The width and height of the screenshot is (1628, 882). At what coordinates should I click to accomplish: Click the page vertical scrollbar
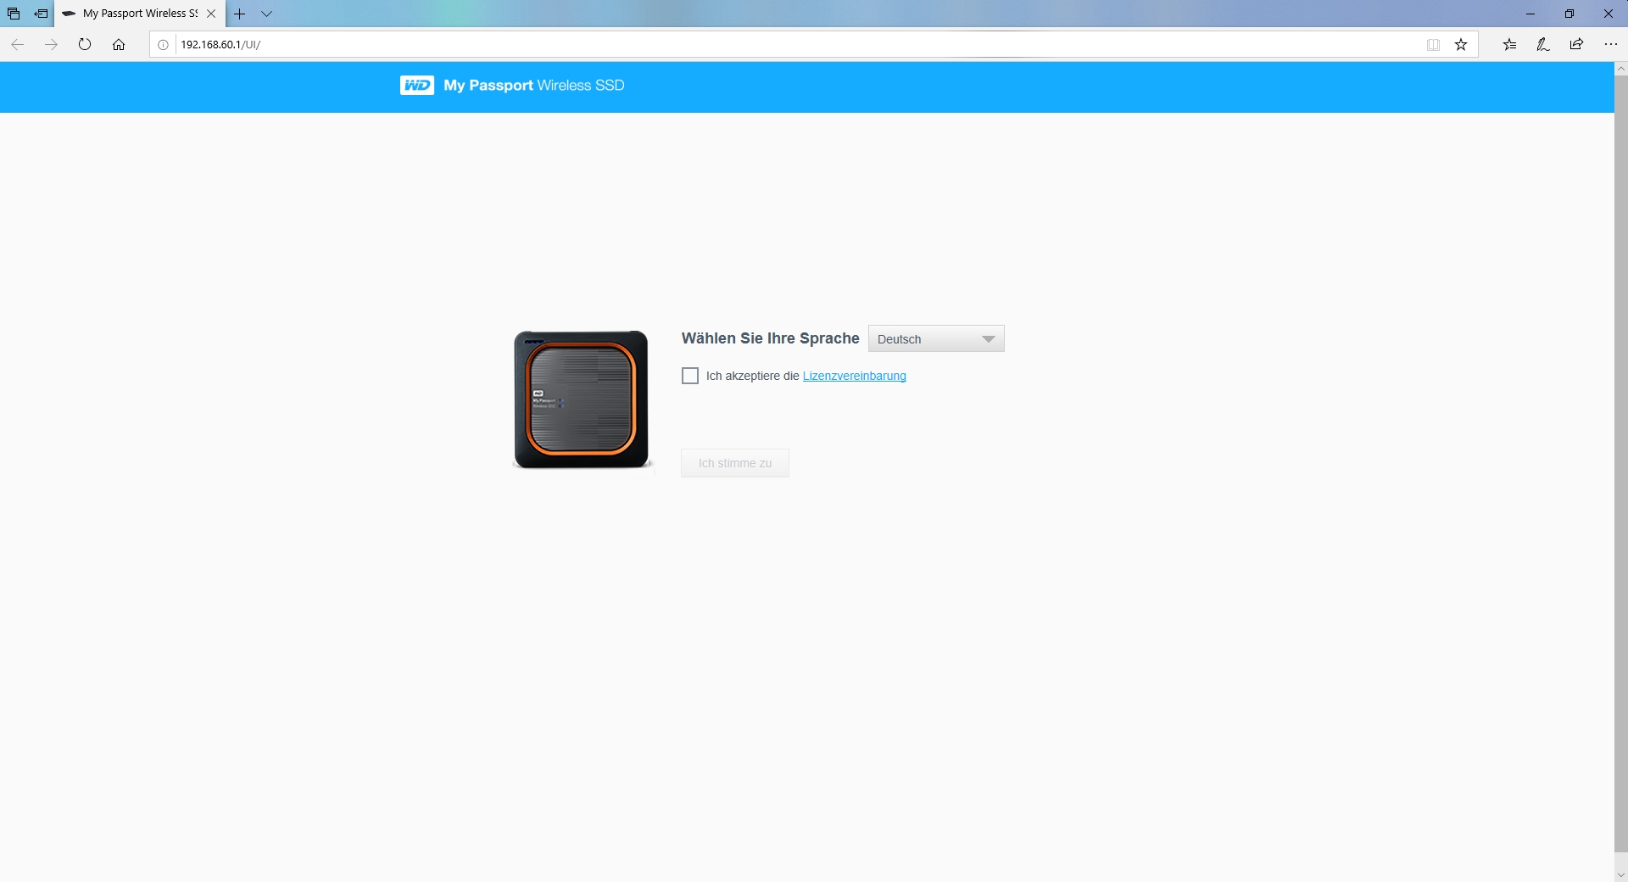[x=1621, y=465]
